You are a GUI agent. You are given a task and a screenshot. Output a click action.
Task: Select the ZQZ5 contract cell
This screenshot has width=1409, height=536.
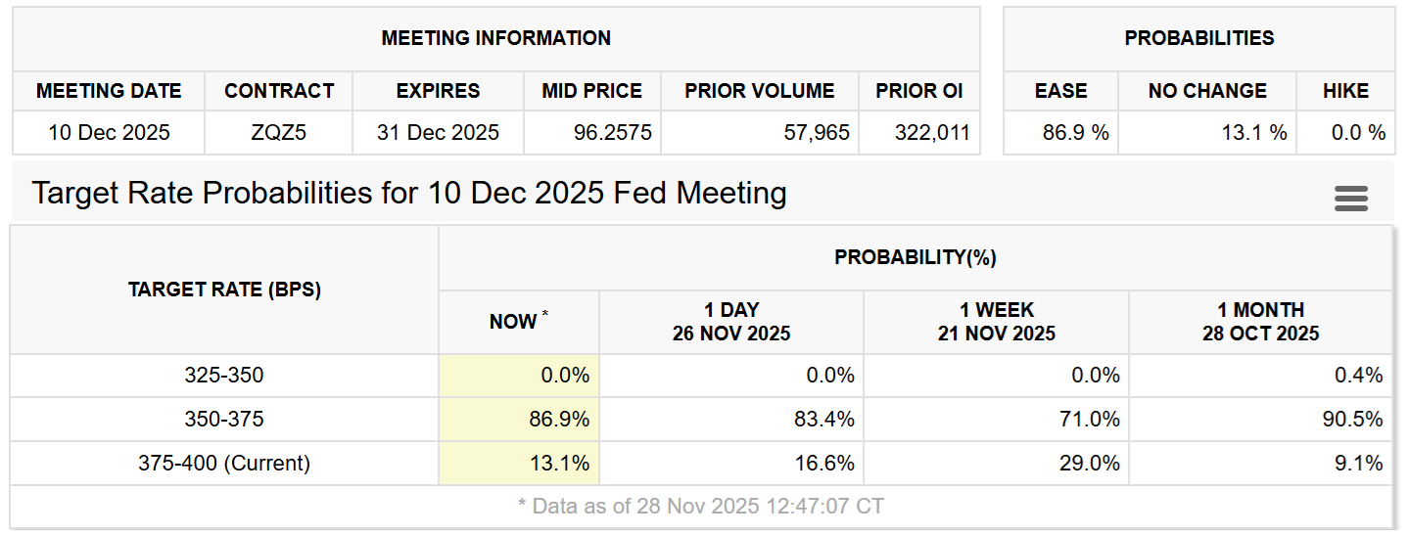278,133
